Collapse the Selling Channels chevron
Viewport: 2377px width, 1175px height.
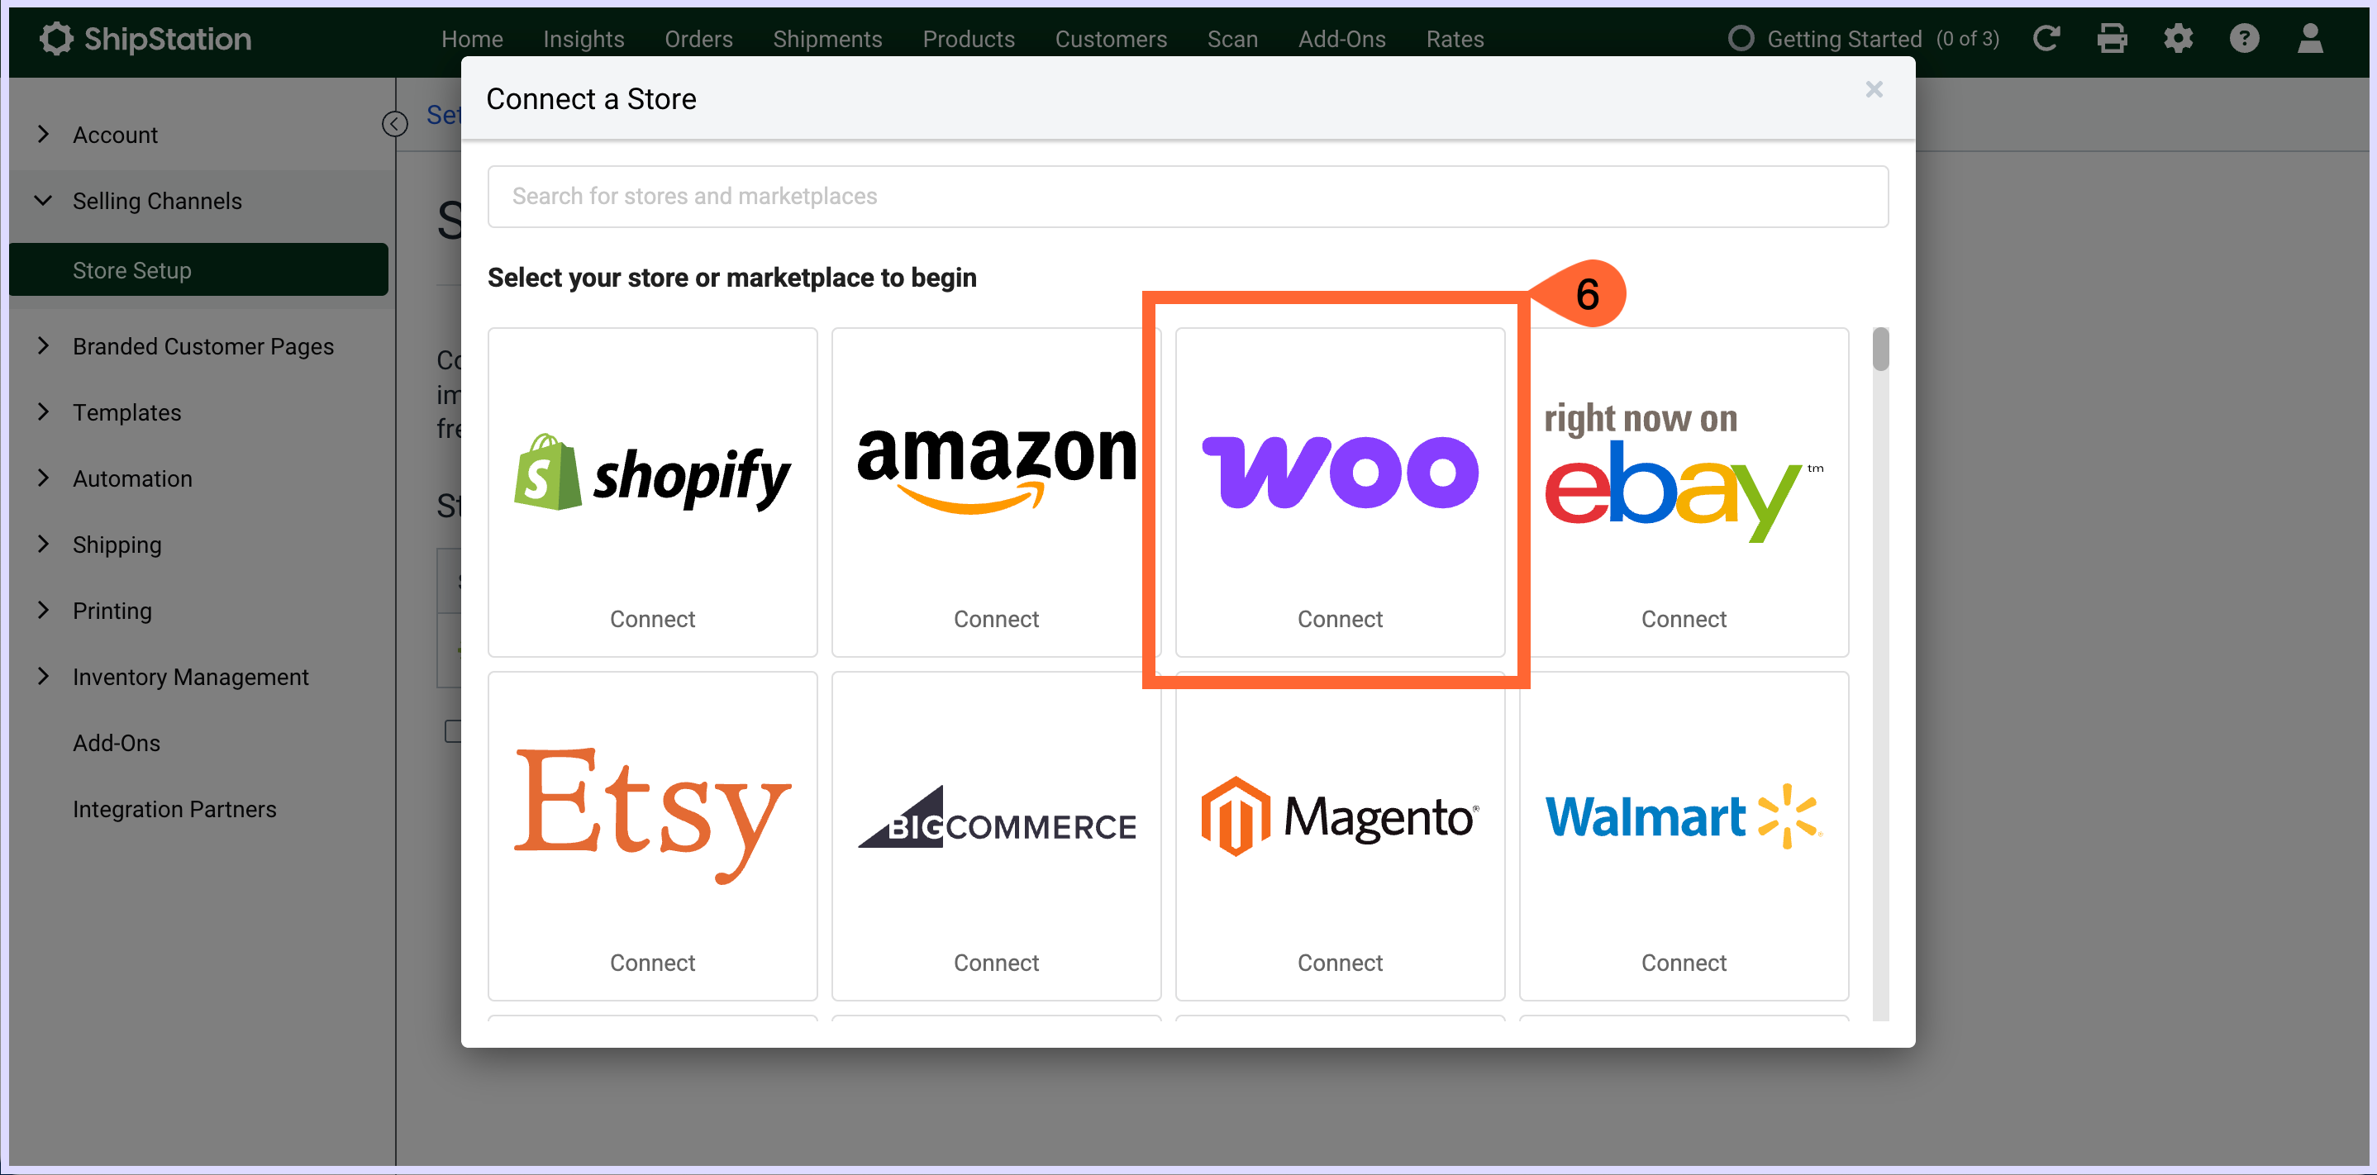click(43, 200)
